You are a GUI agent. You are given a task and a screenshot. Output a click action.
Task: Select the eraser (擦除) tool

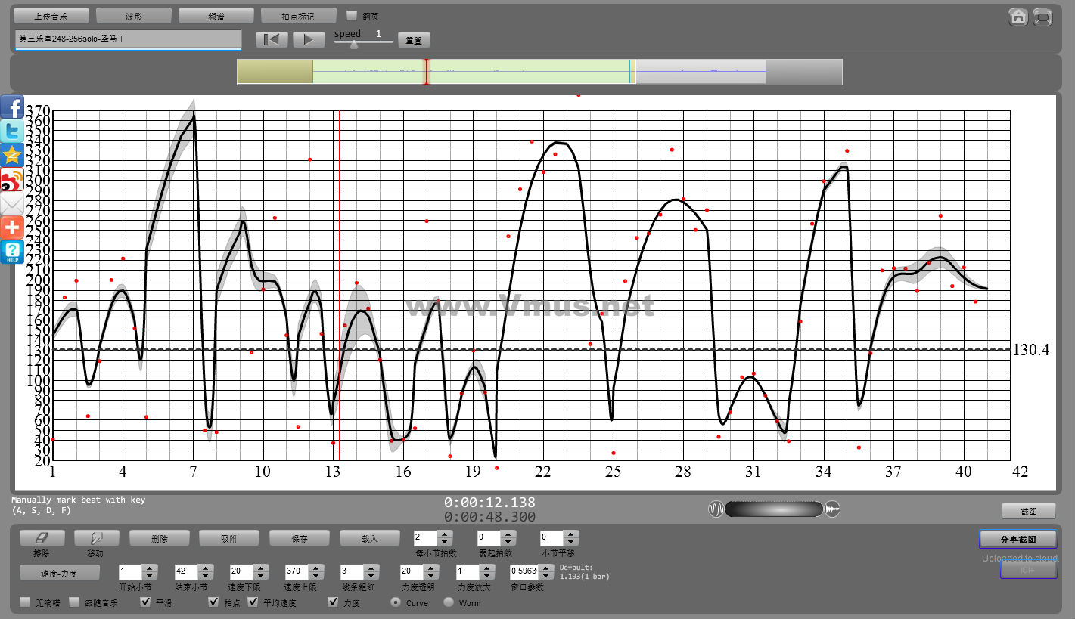click(42, 537)
